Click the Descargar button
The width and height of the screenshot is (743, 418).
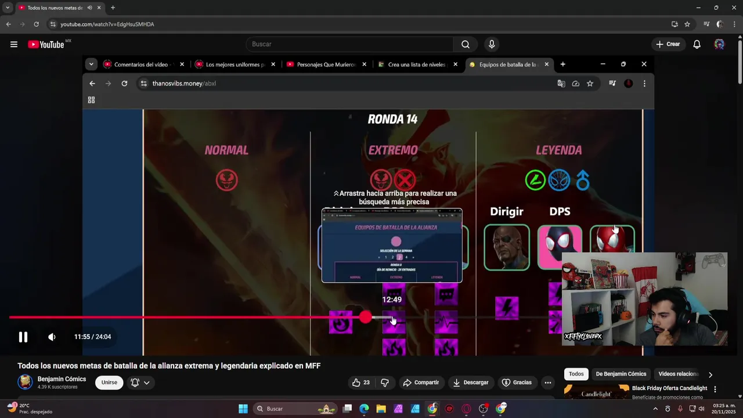click(471, 383)
